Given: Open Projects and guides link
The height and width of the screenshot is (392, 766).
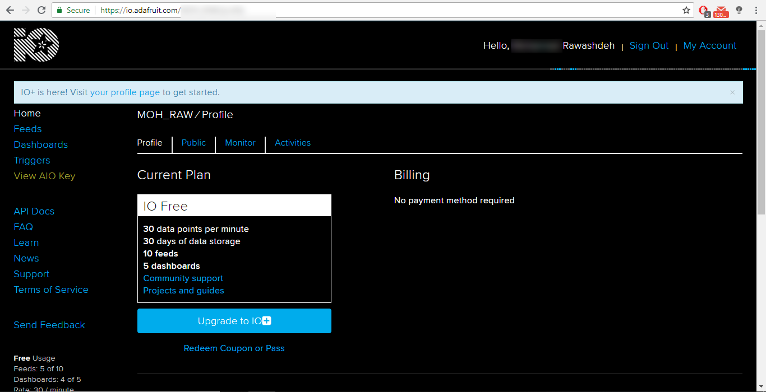Looking at the screenshot, I should 183,291.
